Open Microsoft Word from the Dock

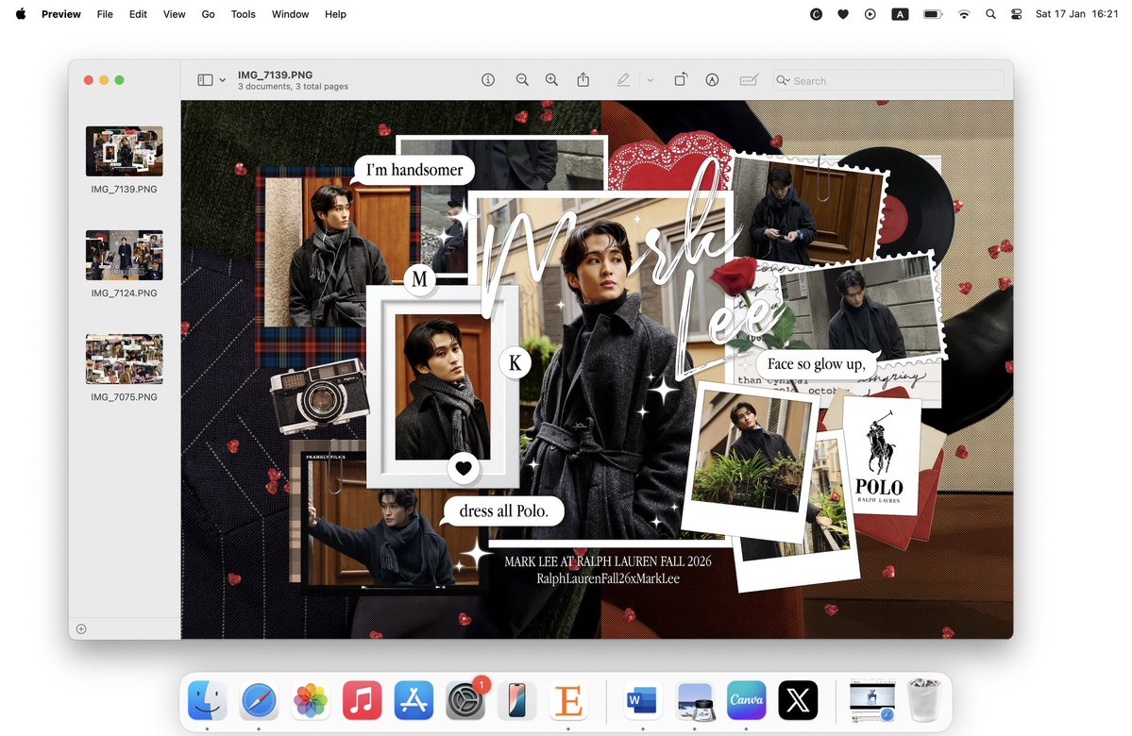pos(643,700)
